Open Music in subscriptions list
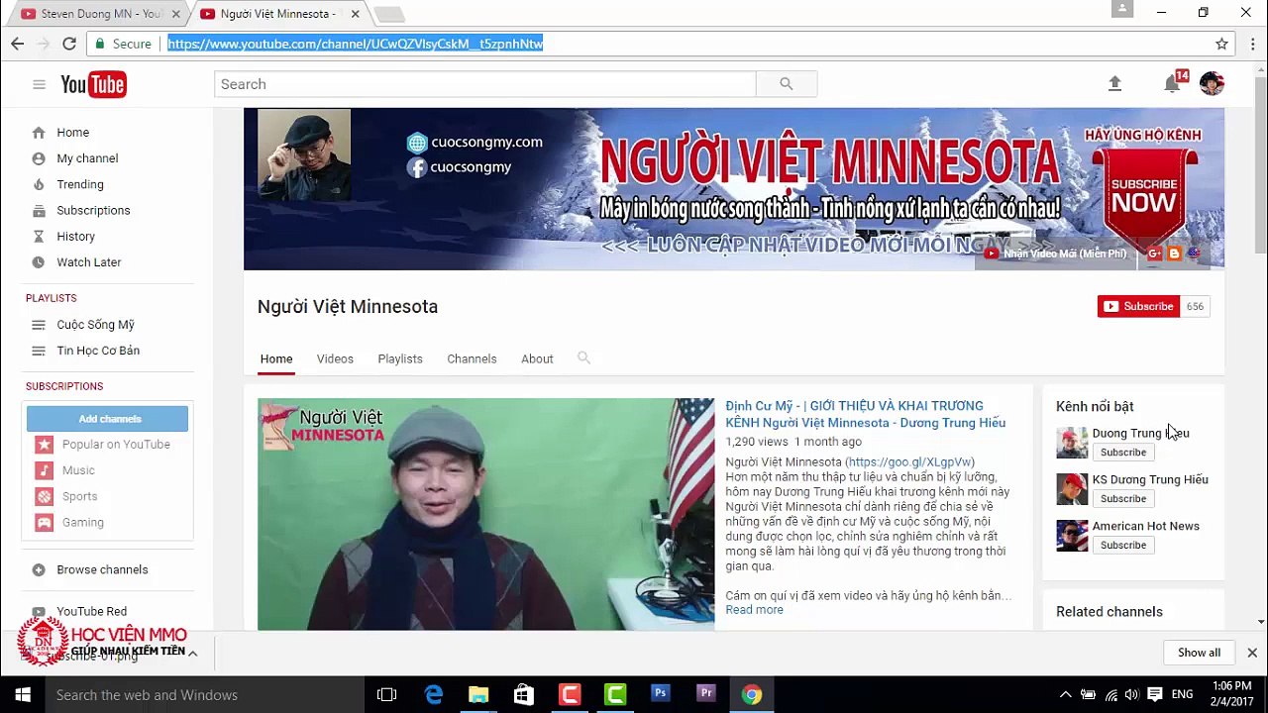Screen dimensions: 1268x713 pyautogui.click(x=78, y=470)
